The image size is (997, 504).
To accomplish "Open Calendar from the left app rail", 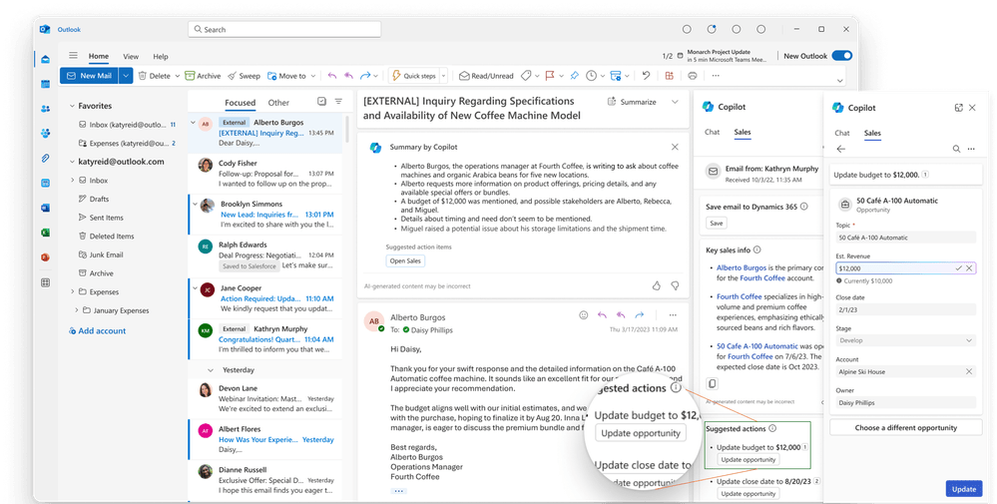I will coord(46,83).
